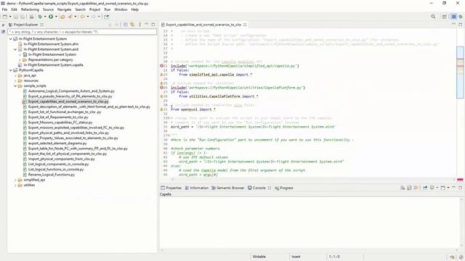Screen dimensions: 465x261
Task: Switch to the Information tab
Action: (x=197, y=188)
